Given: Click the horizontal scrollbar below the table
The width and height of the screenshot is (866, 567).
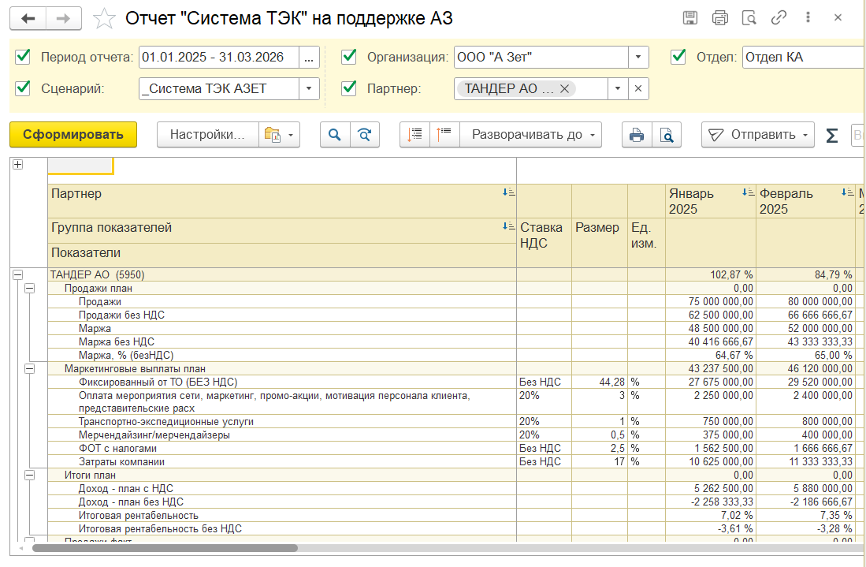Looking at the screenshot, I should point(165,547).
